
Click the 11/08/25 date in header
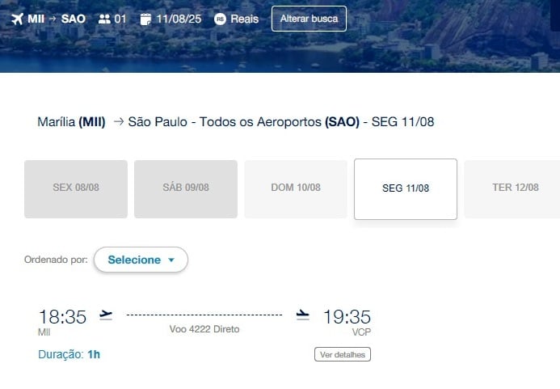click(x=179, y=19)
